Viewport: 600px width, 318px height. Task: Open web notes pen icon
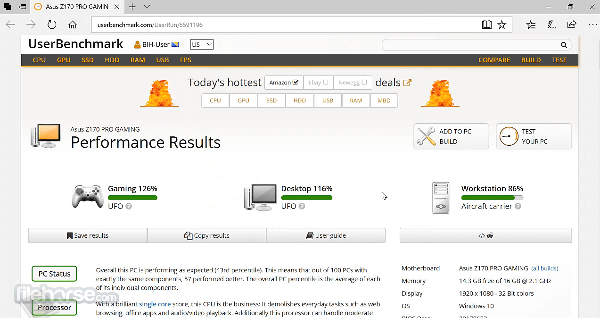[551, 25]
